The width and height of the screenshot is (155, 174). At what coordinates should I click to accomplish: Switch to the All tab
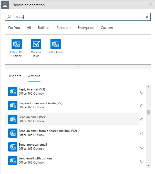pos(29,28)
